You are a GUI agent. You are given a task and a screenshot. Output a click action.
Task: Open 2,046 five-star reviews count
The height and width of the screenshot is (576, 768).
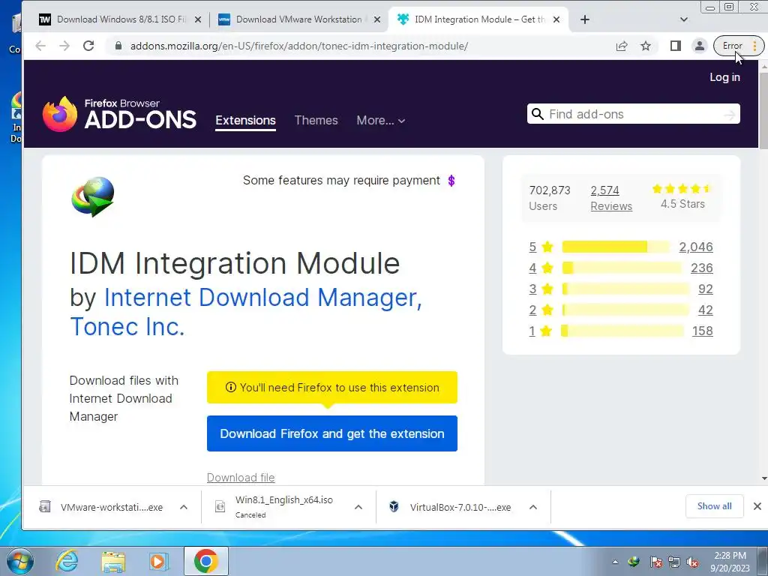(x=695, y=247)
